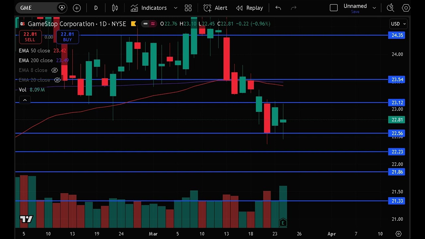This screenshot has width=425, height=239.
Task: Redo the last chart action
Action: pyautogui.click(x=294, y=8)
